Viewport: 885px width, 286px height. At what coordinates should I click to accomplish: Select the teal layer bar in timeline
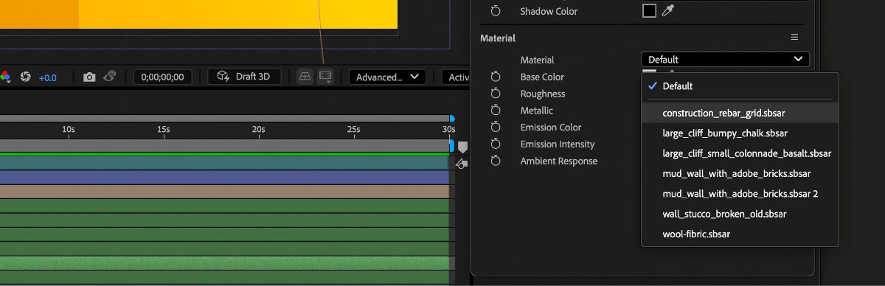click(x=224, y=162)
